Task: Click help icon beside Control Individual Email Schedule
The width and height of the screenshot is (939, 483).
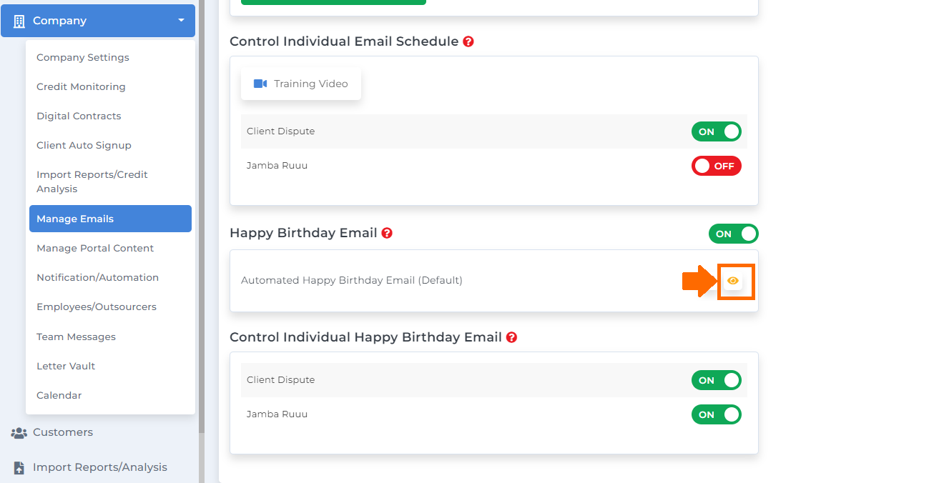Action: [468, 41]
